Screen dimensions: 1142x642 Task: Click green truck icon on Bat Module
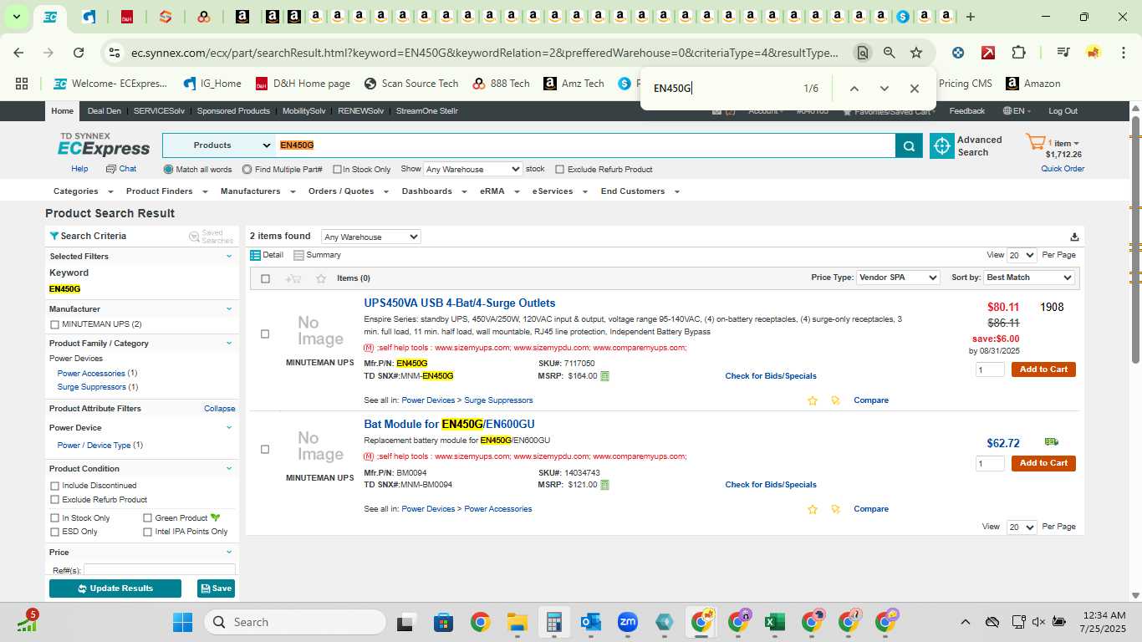[1052, 442]
